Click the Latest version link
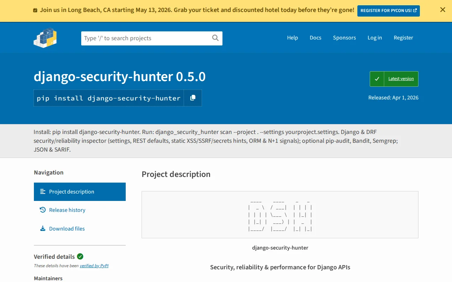 pos(401,79)
